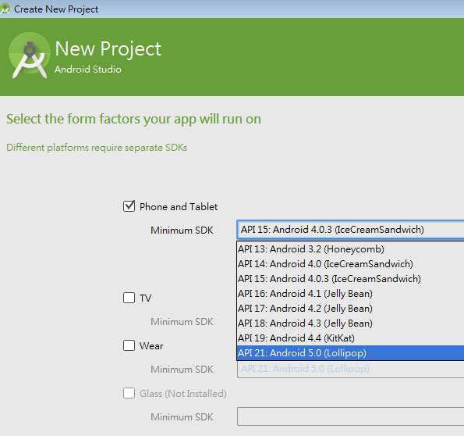Click the small Android icon in the title bar

[5, 9]
